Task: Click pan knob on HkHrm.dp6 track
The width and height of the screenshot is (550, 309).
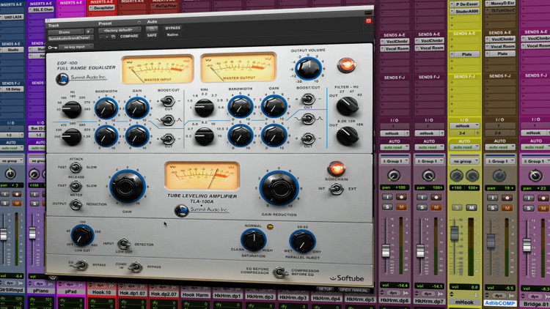Action: click(394, 175)
